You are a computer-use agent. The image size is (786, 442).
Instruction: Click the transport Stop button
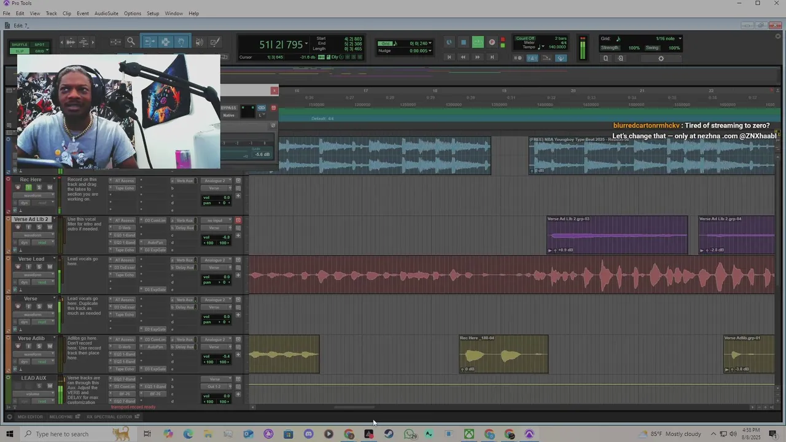[464, 42]
